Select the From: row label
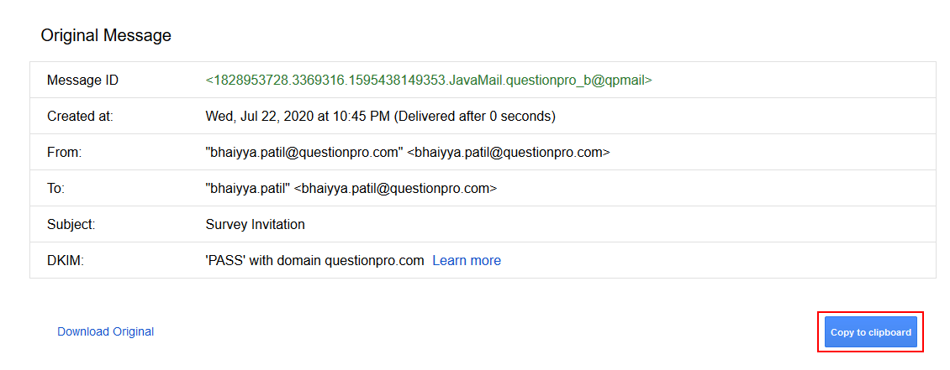The image size is (950, 370). [64, 153]
